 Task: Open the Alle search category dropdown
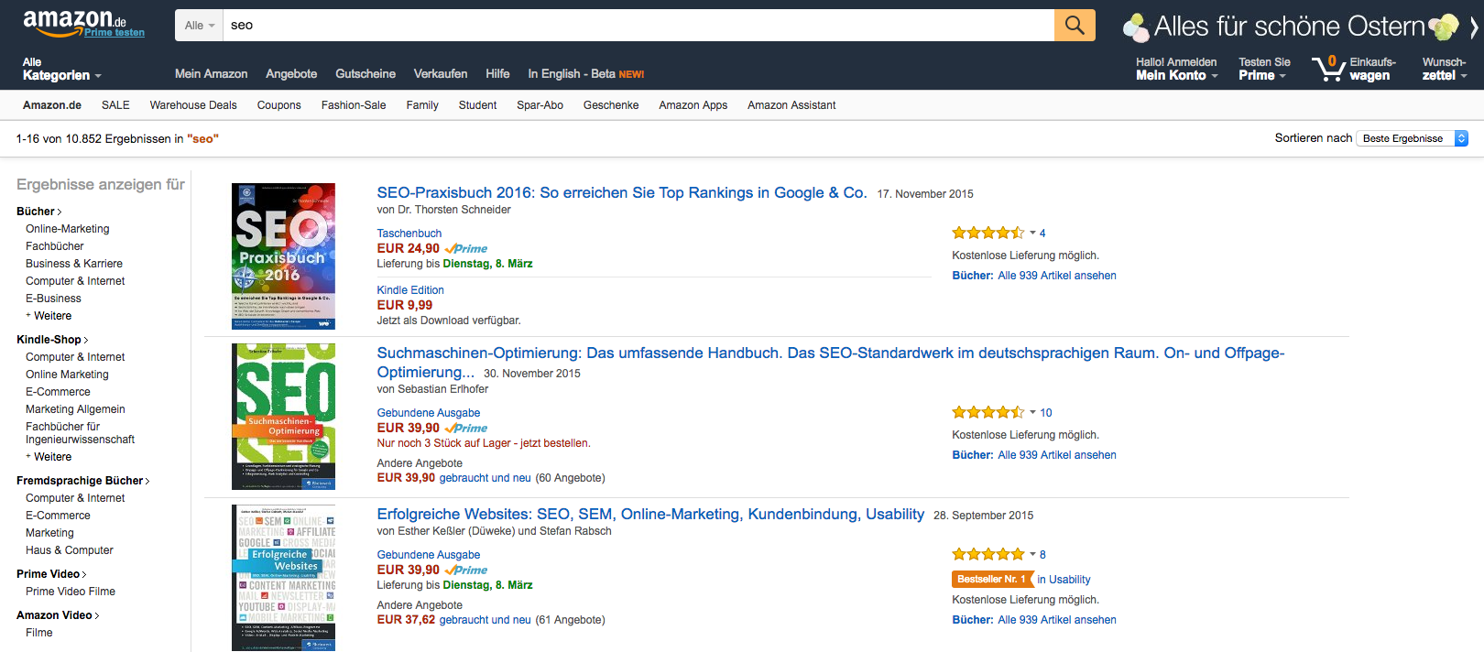(x=199, y=25)
